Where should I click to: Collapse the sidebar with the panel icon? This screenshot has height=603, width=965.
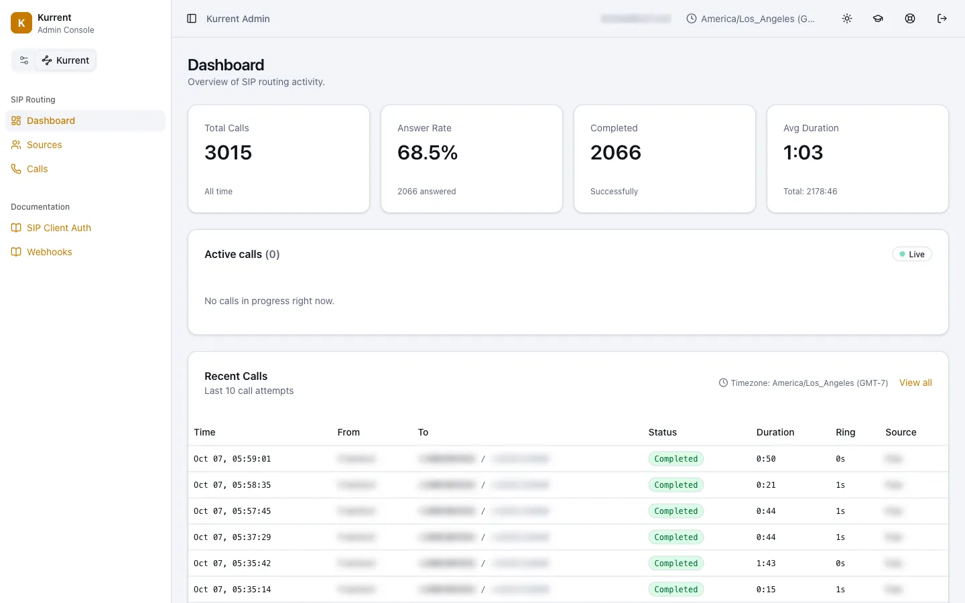point(192,19)
